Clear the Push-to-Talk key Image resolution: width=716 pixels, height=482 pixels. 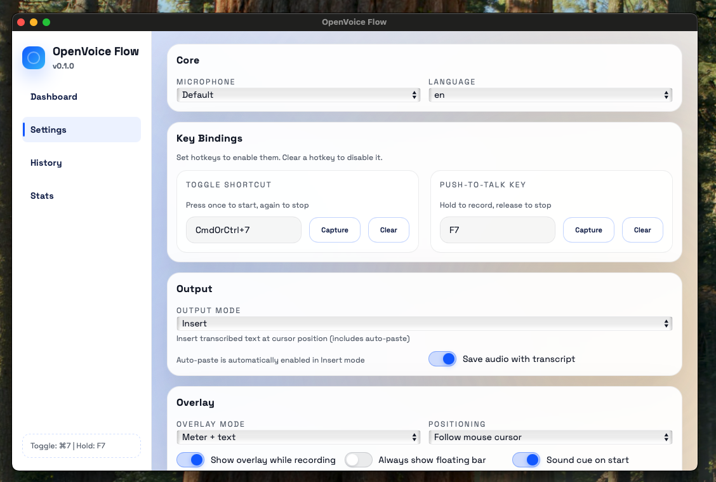tap(642, 230)
